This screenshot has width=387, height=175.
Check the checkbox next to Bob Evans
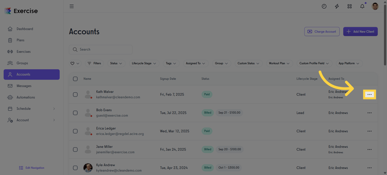[x=75, y=113]
